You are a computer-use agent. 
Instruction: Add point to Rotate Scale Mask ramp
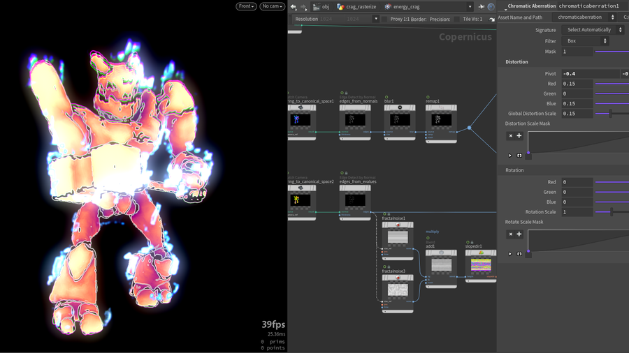[519, 234]
